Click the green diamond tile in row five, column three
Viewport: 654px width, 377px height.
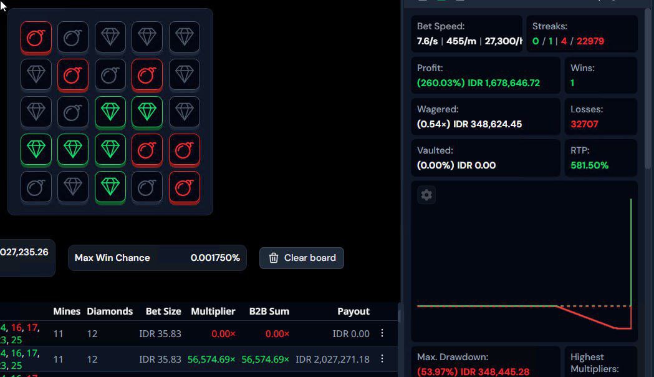tap(110, 187)
